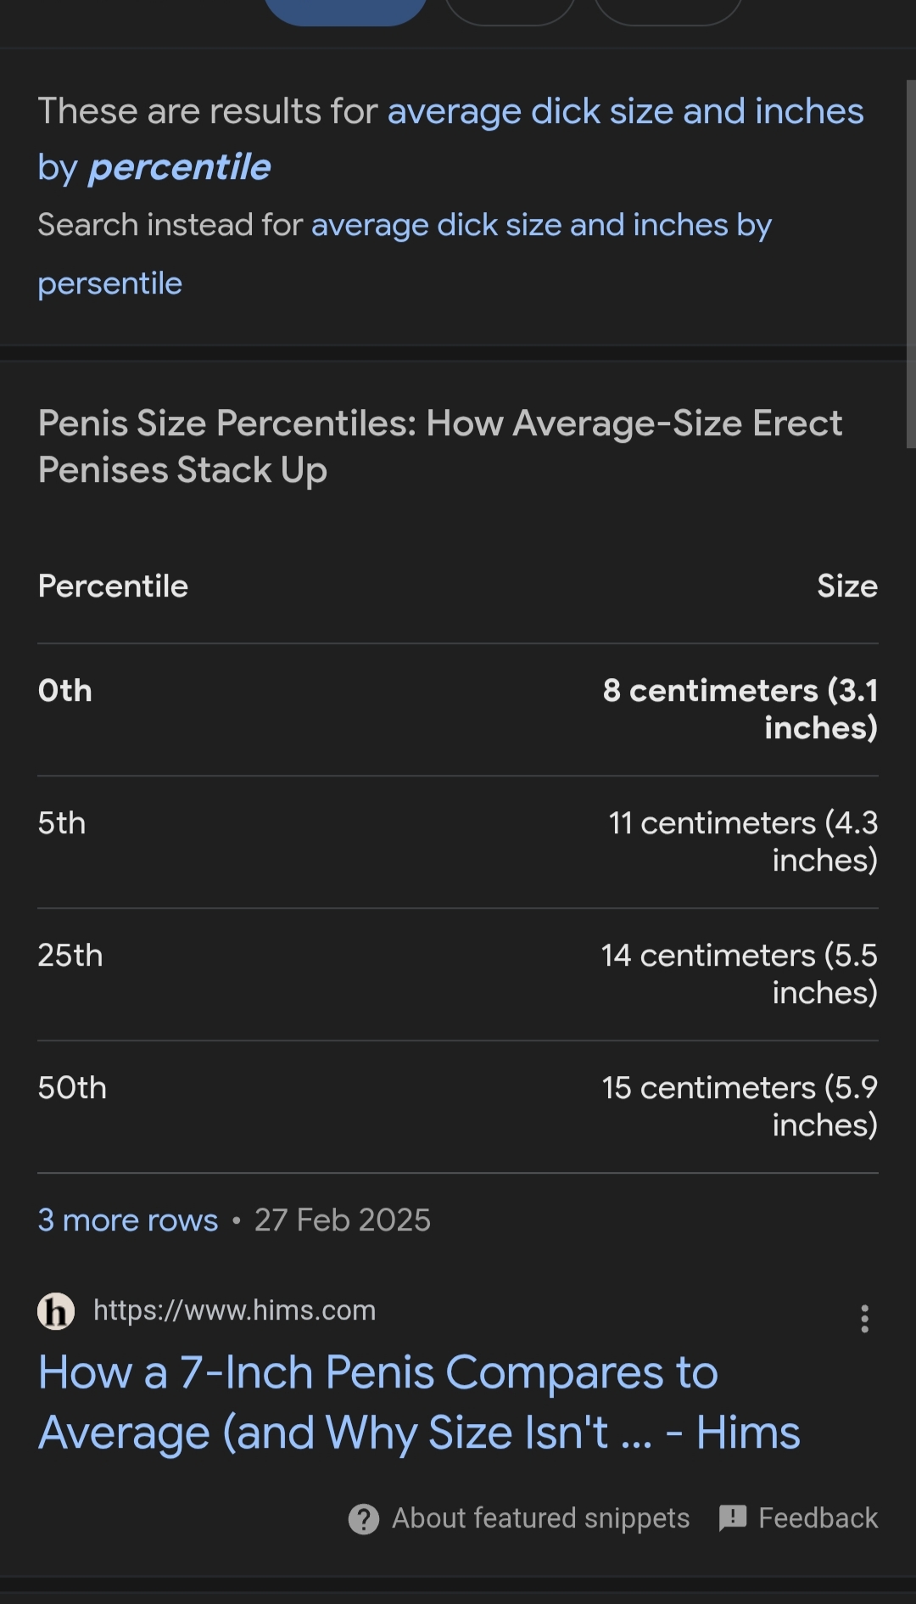The height and width of the screenshot is (1604, 916).
Task: Click the question mark featured snippets icon
Action: (x=364, y=1518)
